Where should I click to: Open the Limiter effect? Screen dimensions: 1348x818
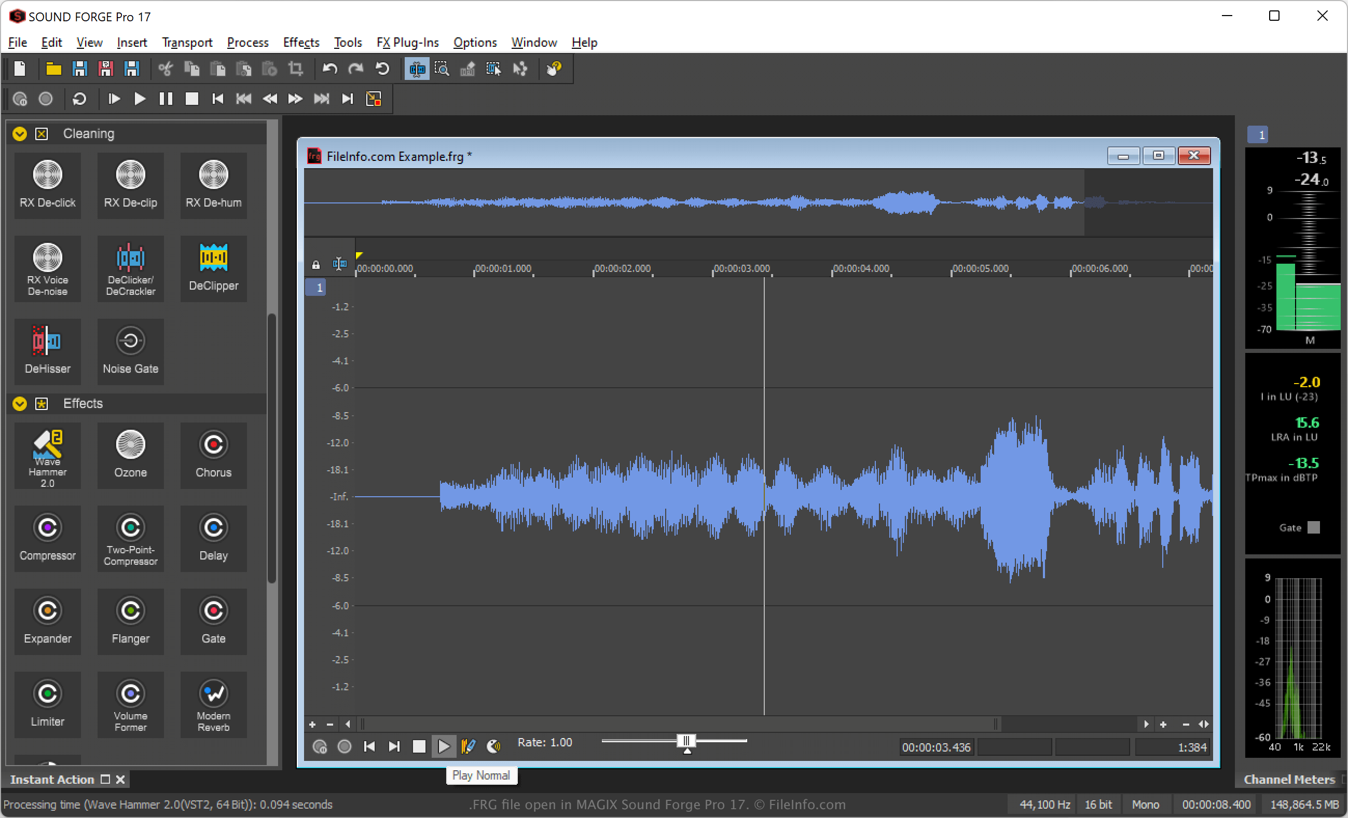48,705
